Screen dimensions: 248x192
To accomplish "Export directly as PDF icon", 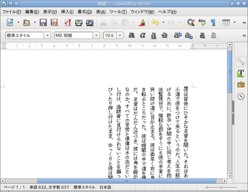I will [x=68, y=22].
